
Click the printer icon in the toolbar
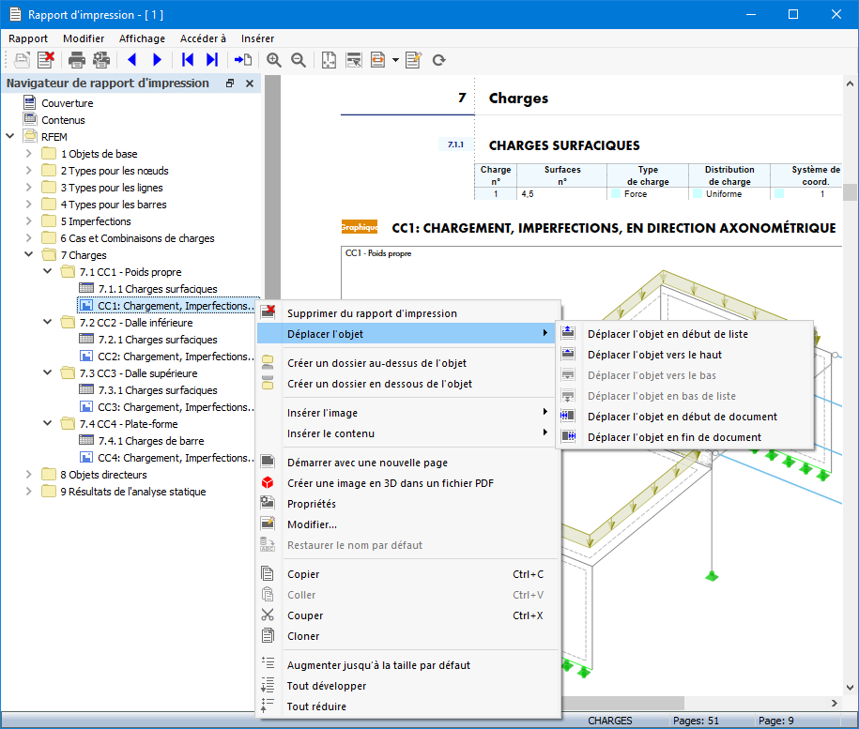pos(77,60)
